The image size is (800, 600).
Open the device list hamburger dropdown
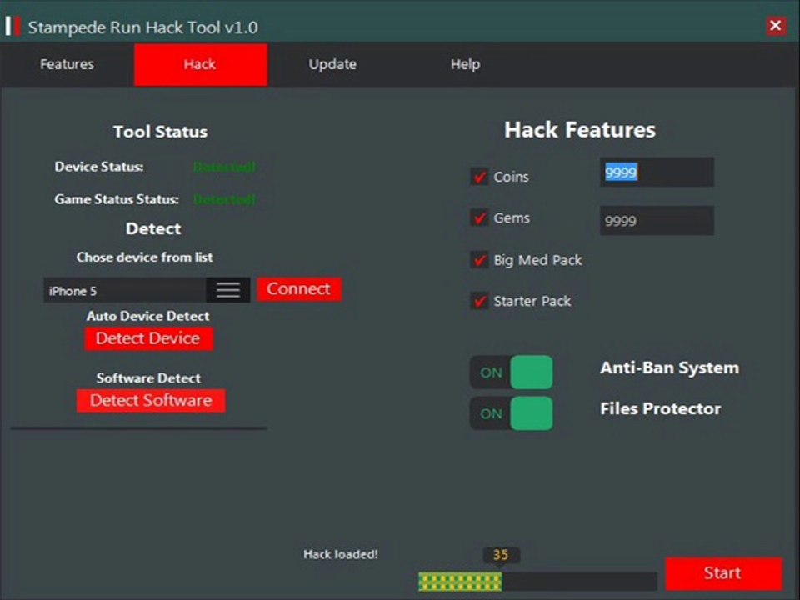click(x=228, y=290)
